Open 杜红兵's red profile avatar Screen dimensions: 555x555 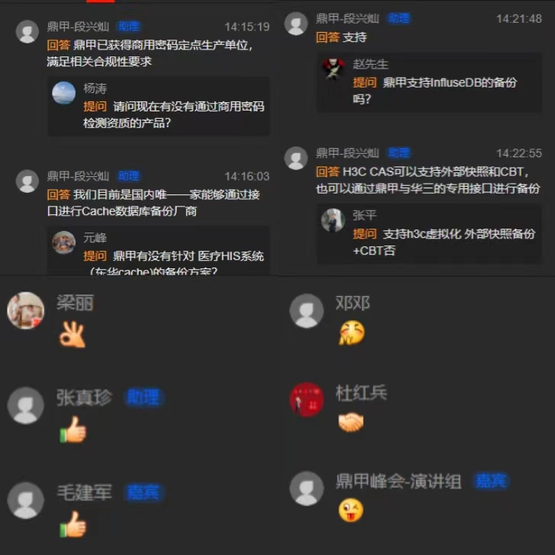click(x=306, y=399)
